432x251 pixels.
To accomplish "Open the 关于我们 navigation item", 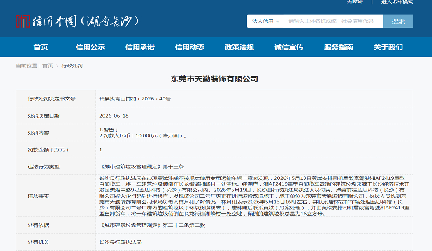I will (388, 47).
